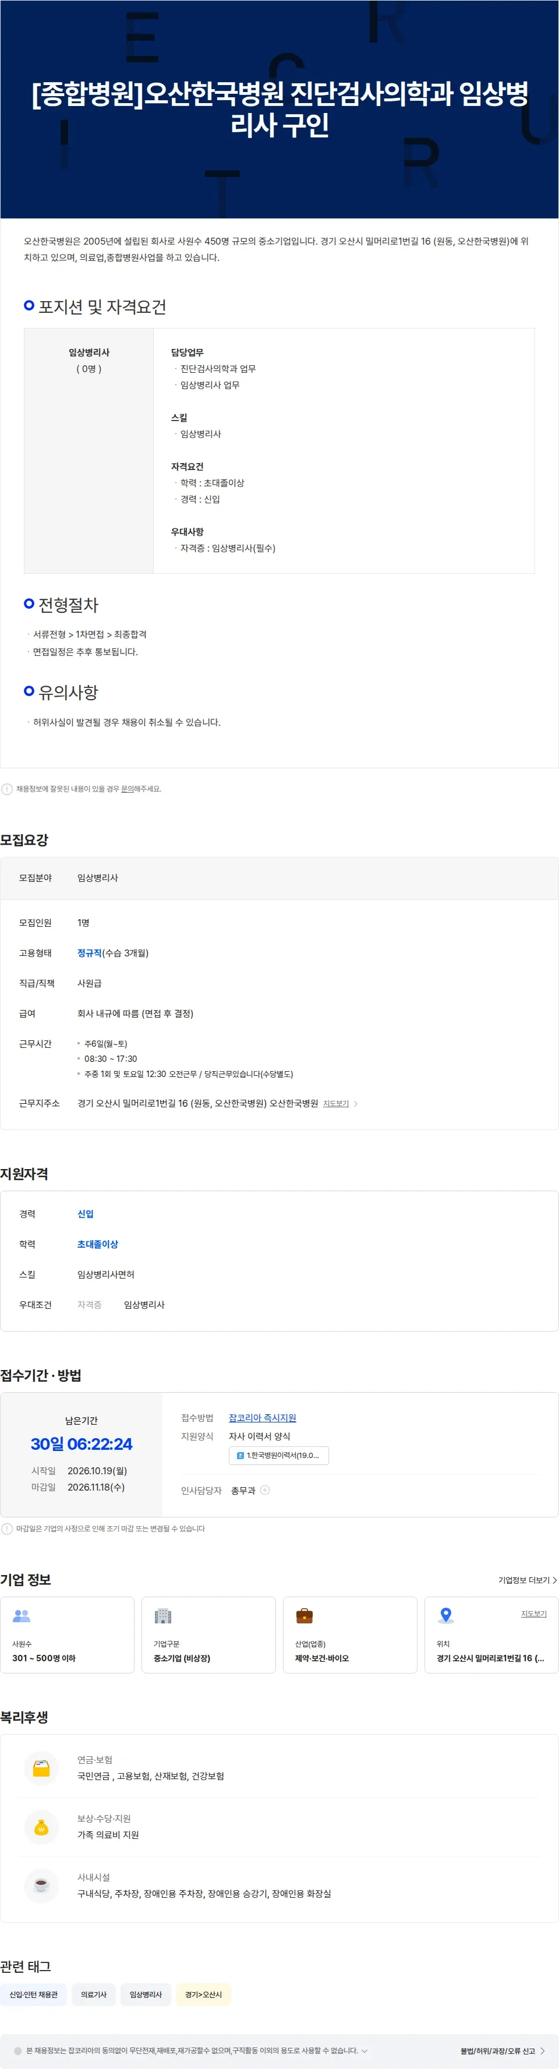
Task: Open 지도보기 link next to 근무지주소
Action: click(x=336, y=1104)
